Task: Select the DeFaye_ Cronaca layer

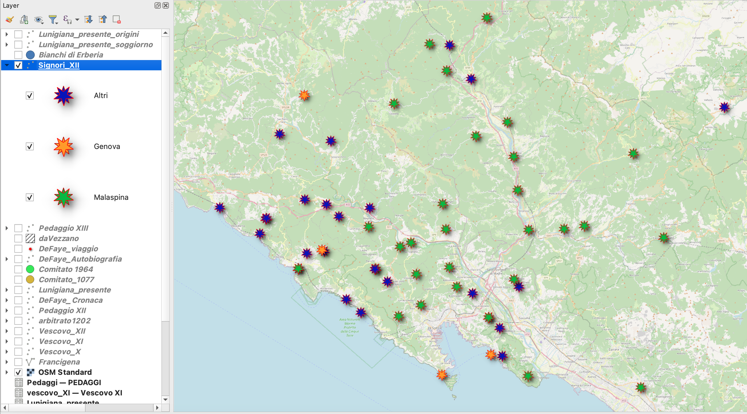Action: coord(71,300)
